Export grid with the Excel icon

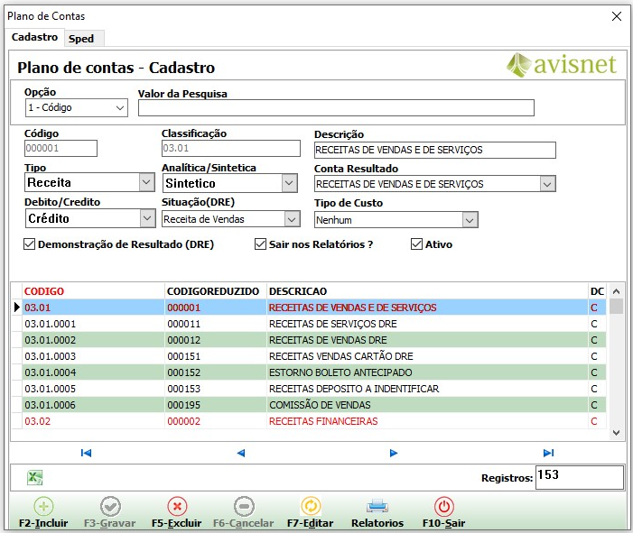[x=34, y=478]
